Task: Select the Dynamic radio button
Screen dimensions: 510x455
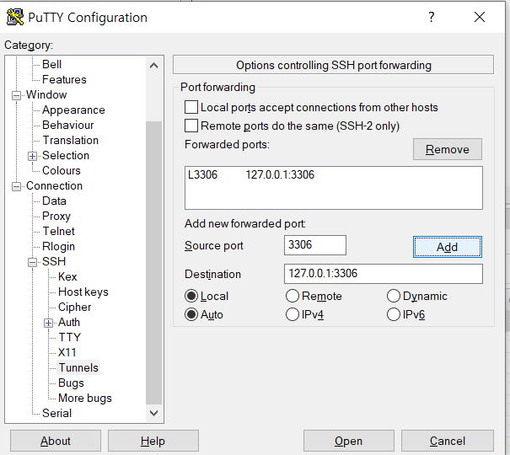Action: tap(393, 296)
